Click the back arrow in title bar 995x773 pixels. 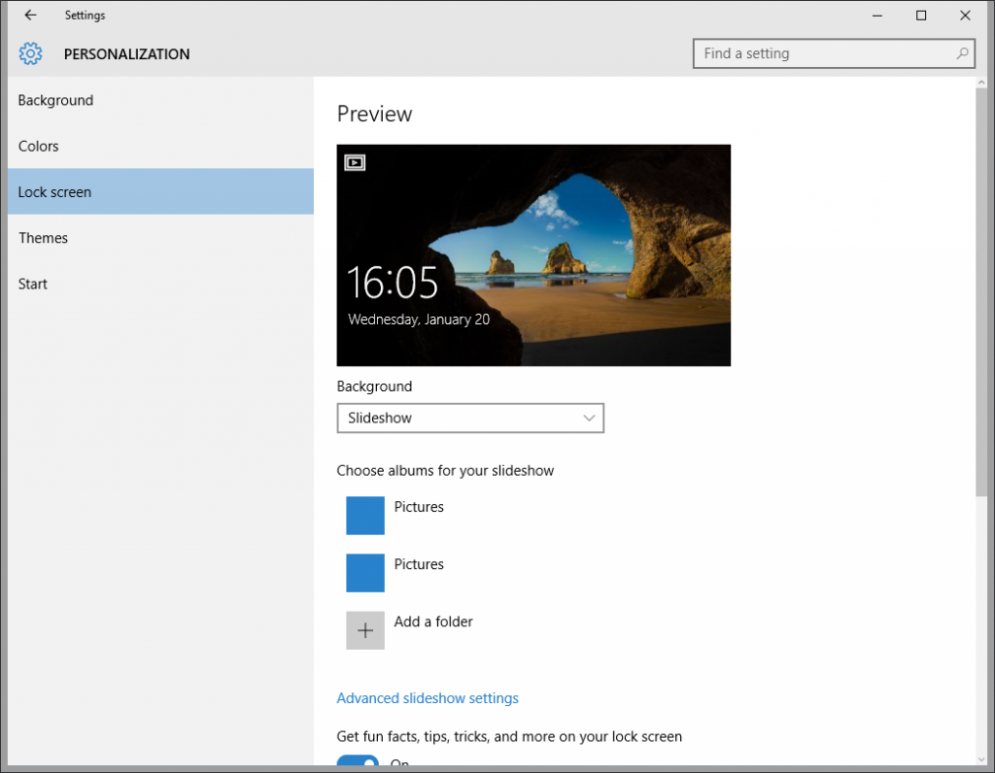pyautogui.click(x=30, y=16)
